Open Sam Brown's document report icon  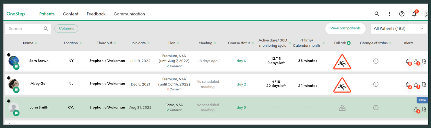pos(424,61)
